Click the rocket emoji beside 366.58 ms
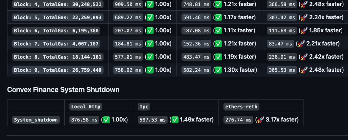 pos(304,4)
